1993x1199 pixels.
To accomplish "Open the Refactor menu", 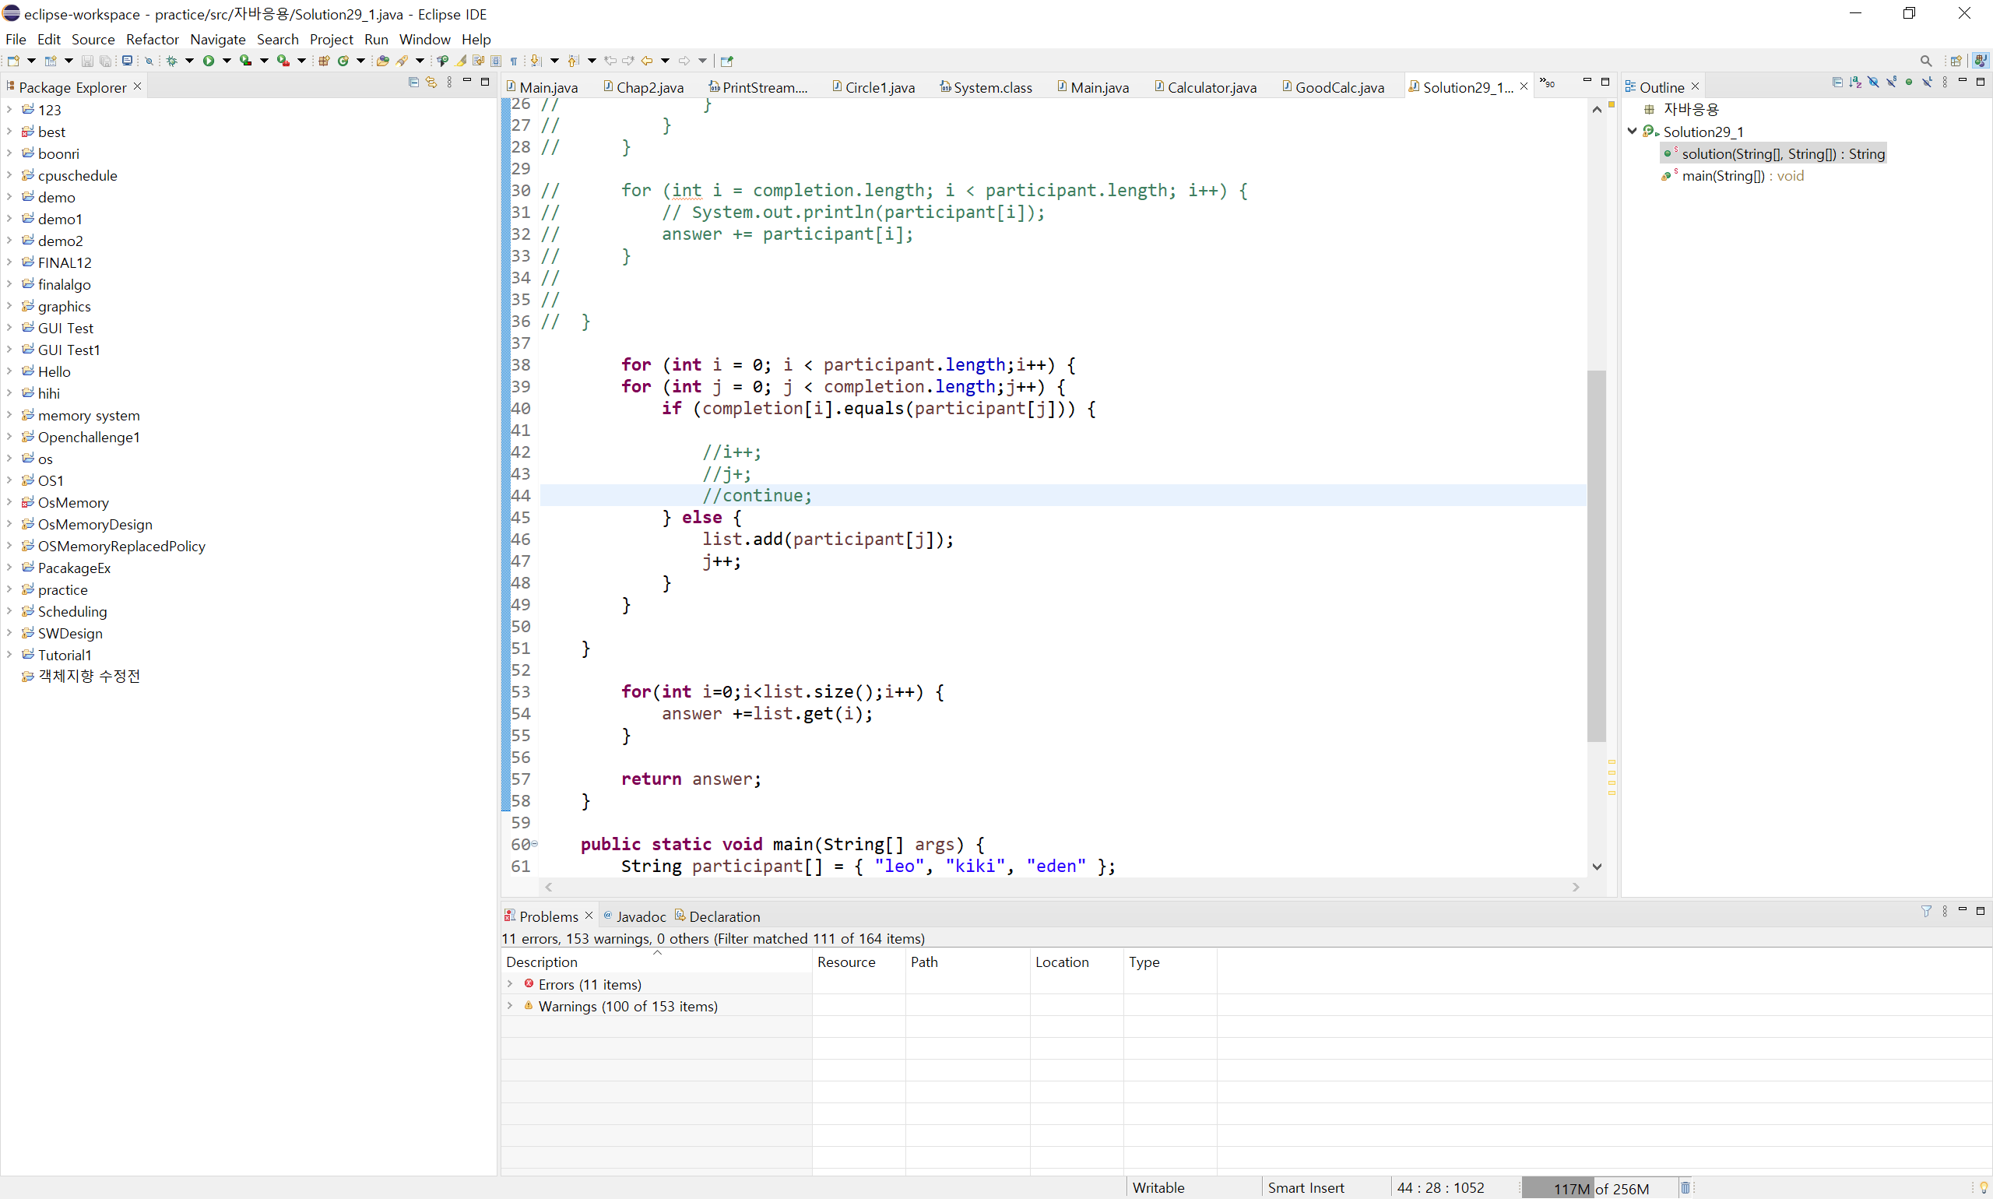I will point(152,39).
